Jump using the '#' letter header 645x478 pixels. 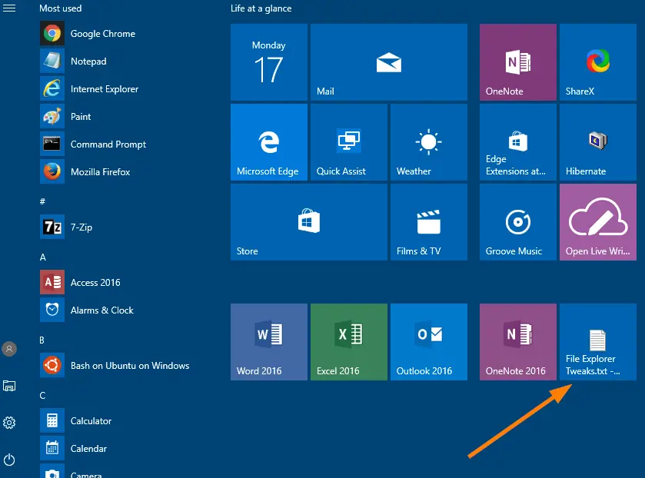coord(42,201)
